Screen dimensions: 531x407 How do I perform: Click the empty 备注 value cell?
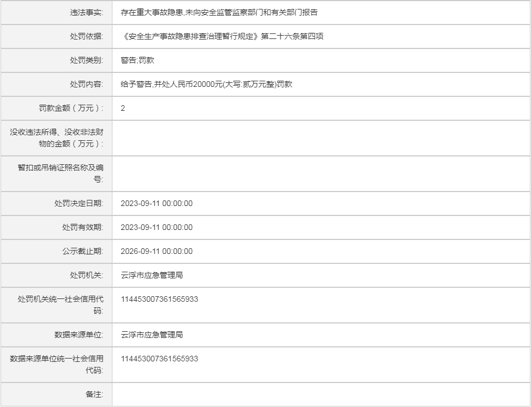tap(320, 394)
